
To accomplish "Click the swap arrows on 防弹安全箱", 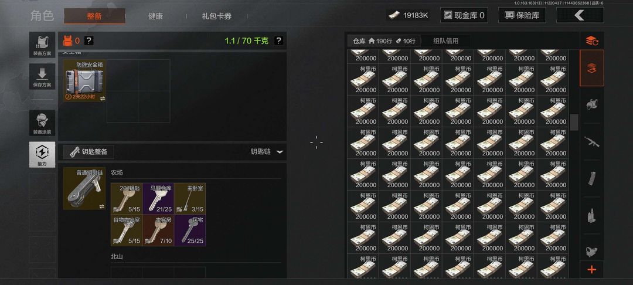I will tap(102, 98).
